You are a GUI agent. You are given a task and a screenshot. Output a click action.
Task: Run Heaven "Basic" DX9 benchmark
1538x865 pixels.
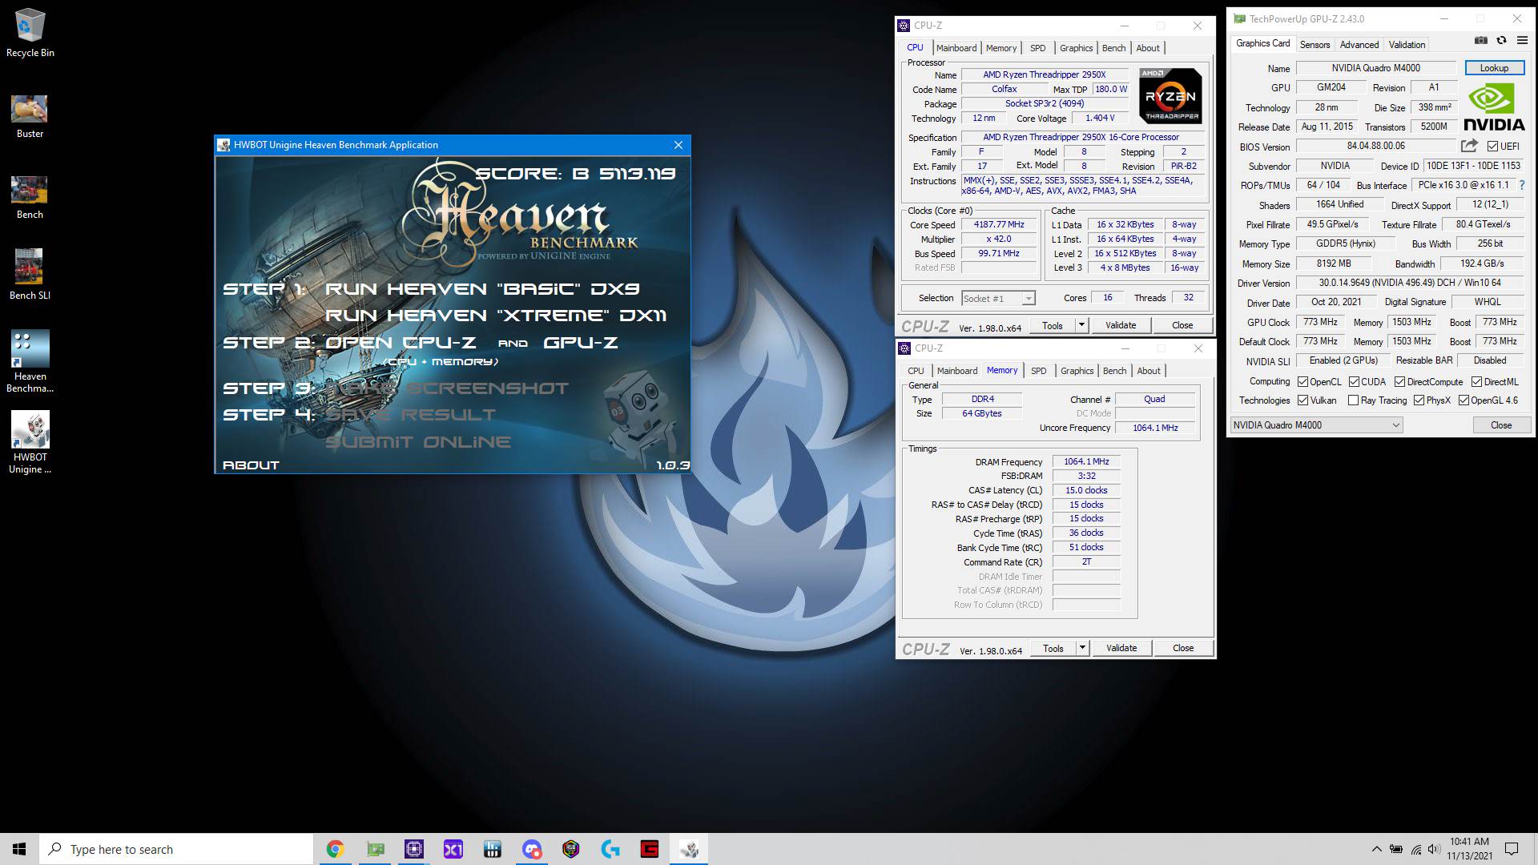tap(481, 289)
